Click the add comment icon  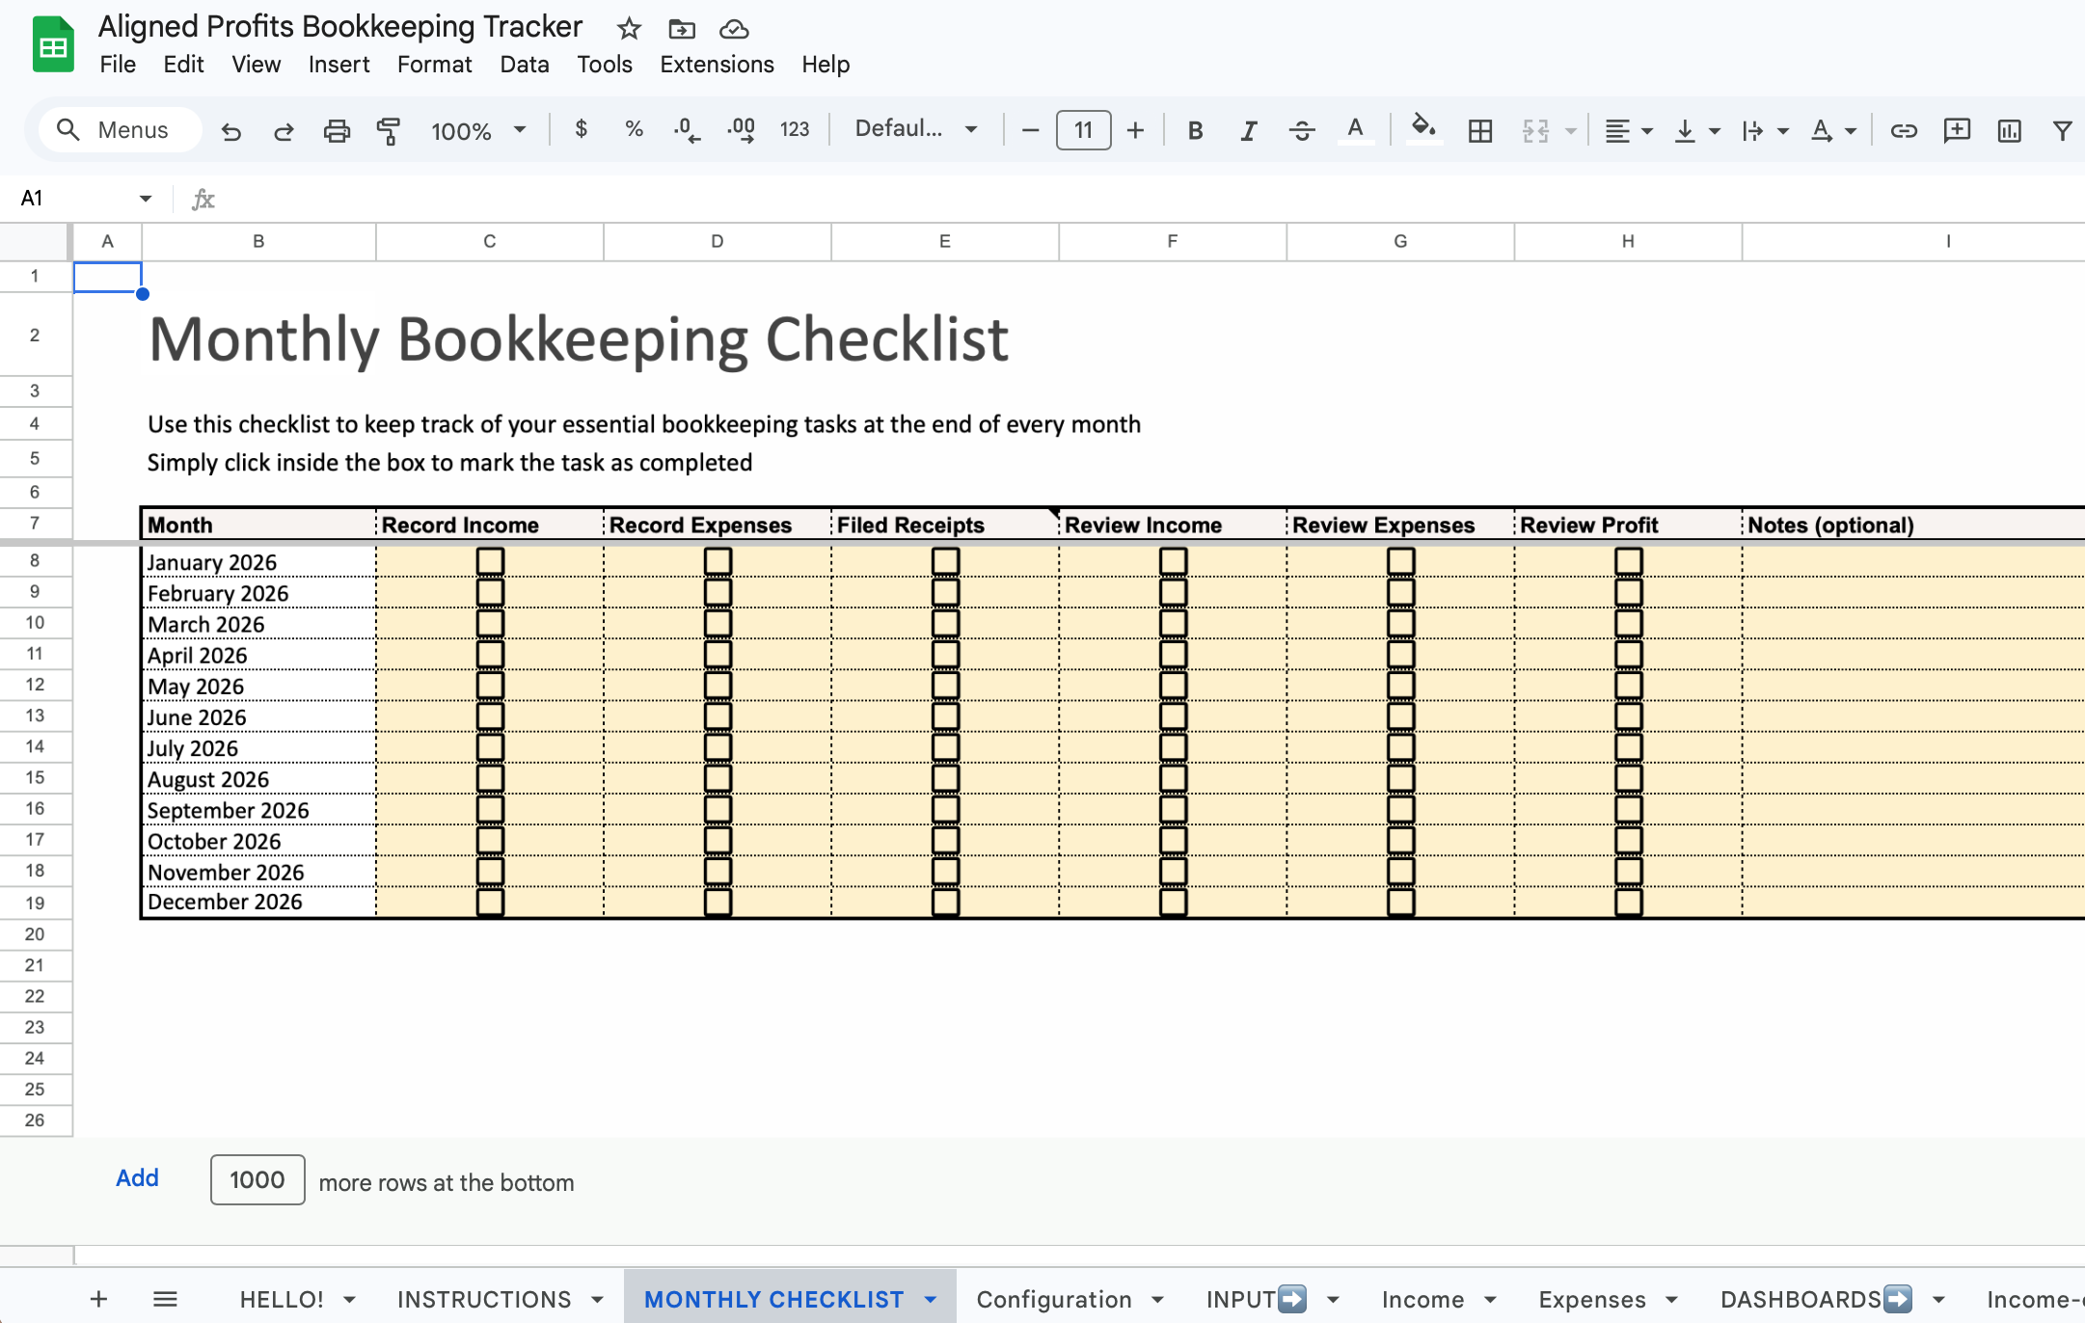point(1957,130)
